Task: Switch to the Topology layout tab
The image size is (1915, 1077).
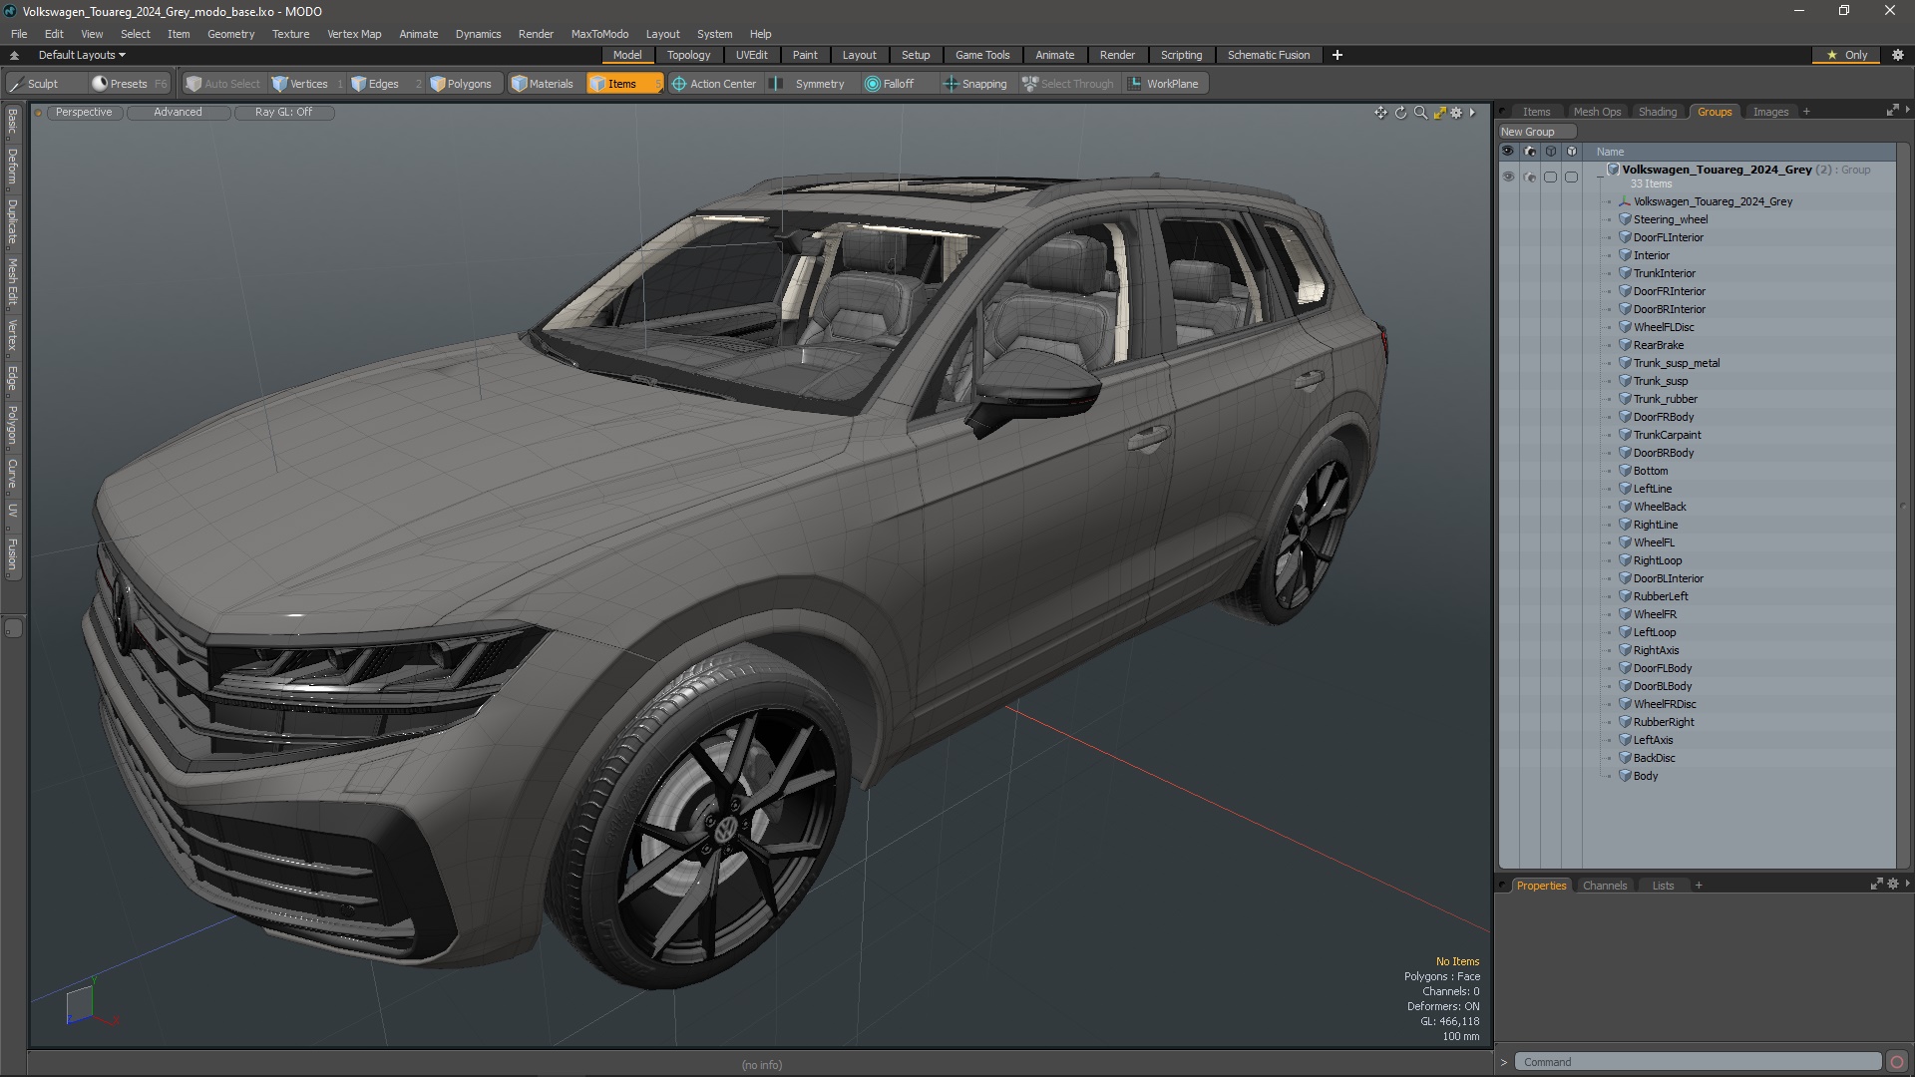Action: 688,55
